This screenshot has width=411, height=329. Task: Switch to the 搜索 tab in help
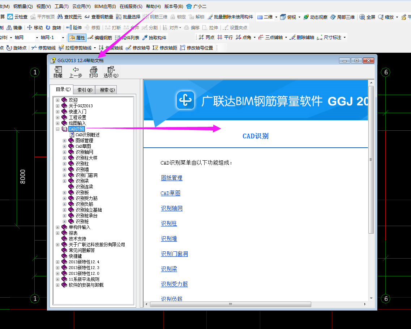pyautogui.click(x=107, y=90)
